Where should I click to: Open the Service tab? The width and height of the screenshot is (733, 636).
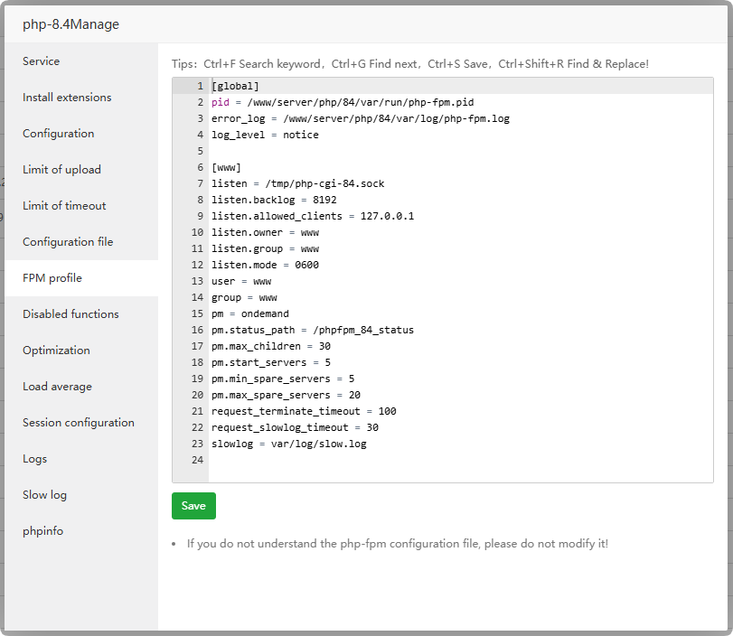pyautogui.click(x=42, y=61)
